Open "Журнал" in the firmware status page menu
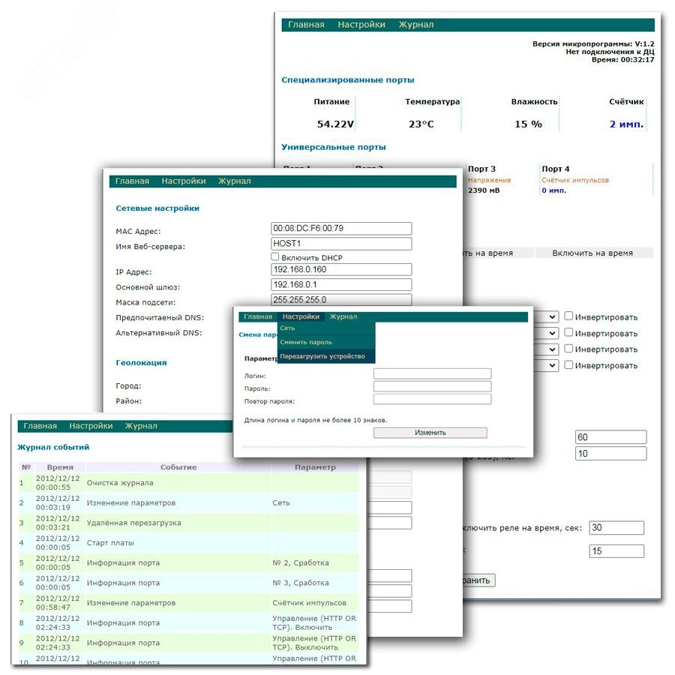This screenshot has height=675, width=675. coord(415,25)
